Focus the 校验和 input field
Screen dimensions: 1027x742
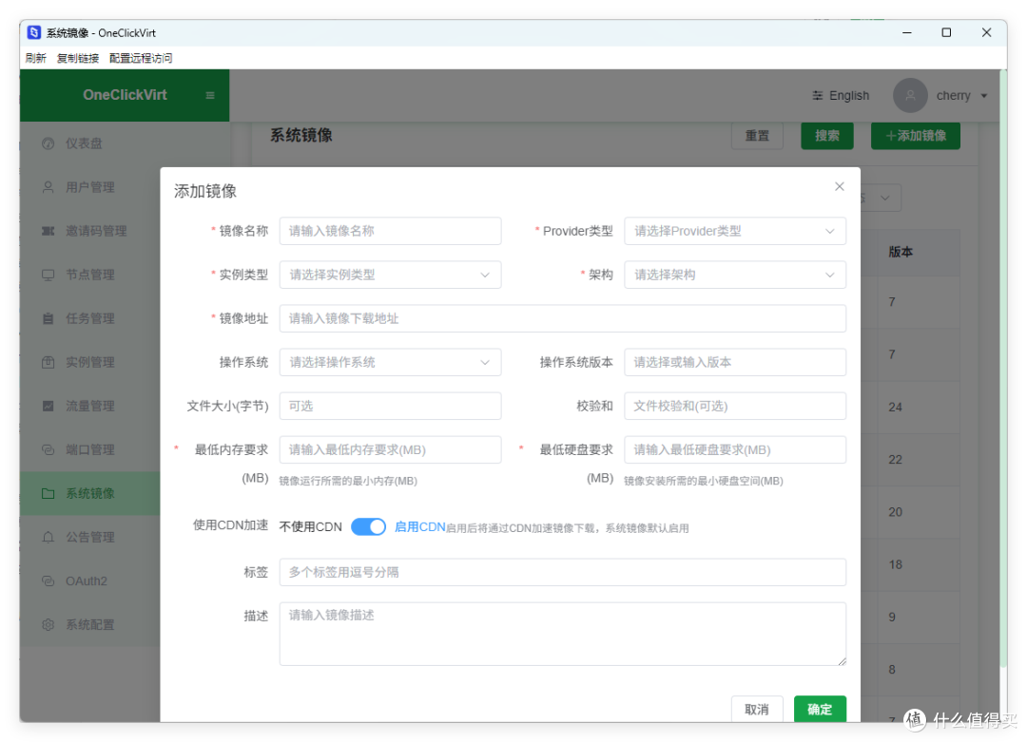click(x=735, y=406)
